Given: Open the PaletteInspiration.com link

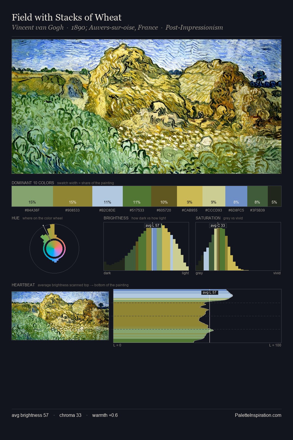Looking at the screenshot, I should (x=258, y=415).
